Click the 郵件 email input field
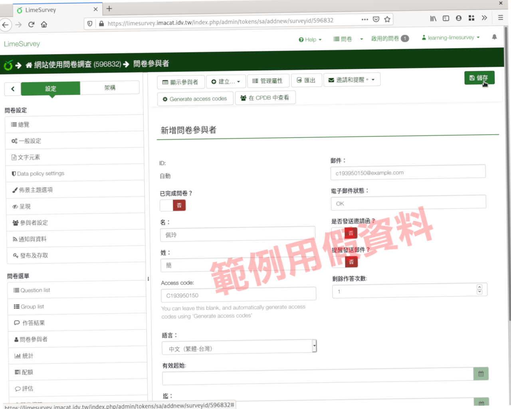This screenshot has height=409, width=511. pyautogui.click(x=408, y=172)
